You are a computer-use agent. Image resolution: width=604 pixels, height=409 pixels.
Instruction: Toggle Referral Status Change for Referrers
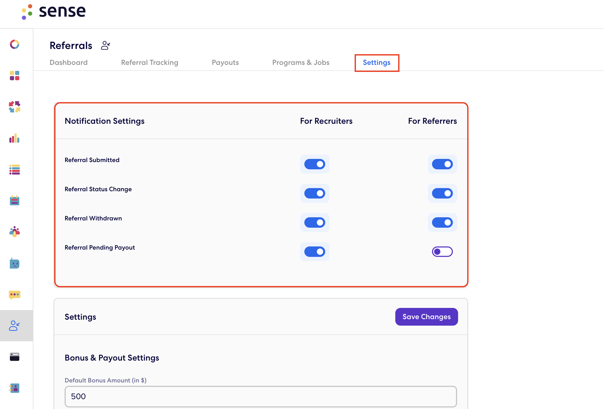point(442,193)
